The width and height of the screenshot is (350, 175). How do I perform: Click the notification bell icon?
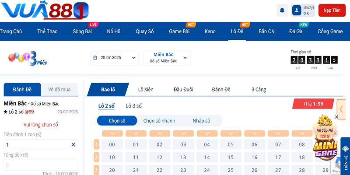(282, 10)
